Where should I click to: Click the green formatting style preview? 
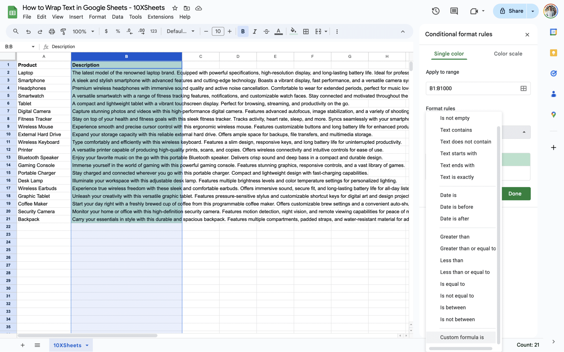[516, 159]
